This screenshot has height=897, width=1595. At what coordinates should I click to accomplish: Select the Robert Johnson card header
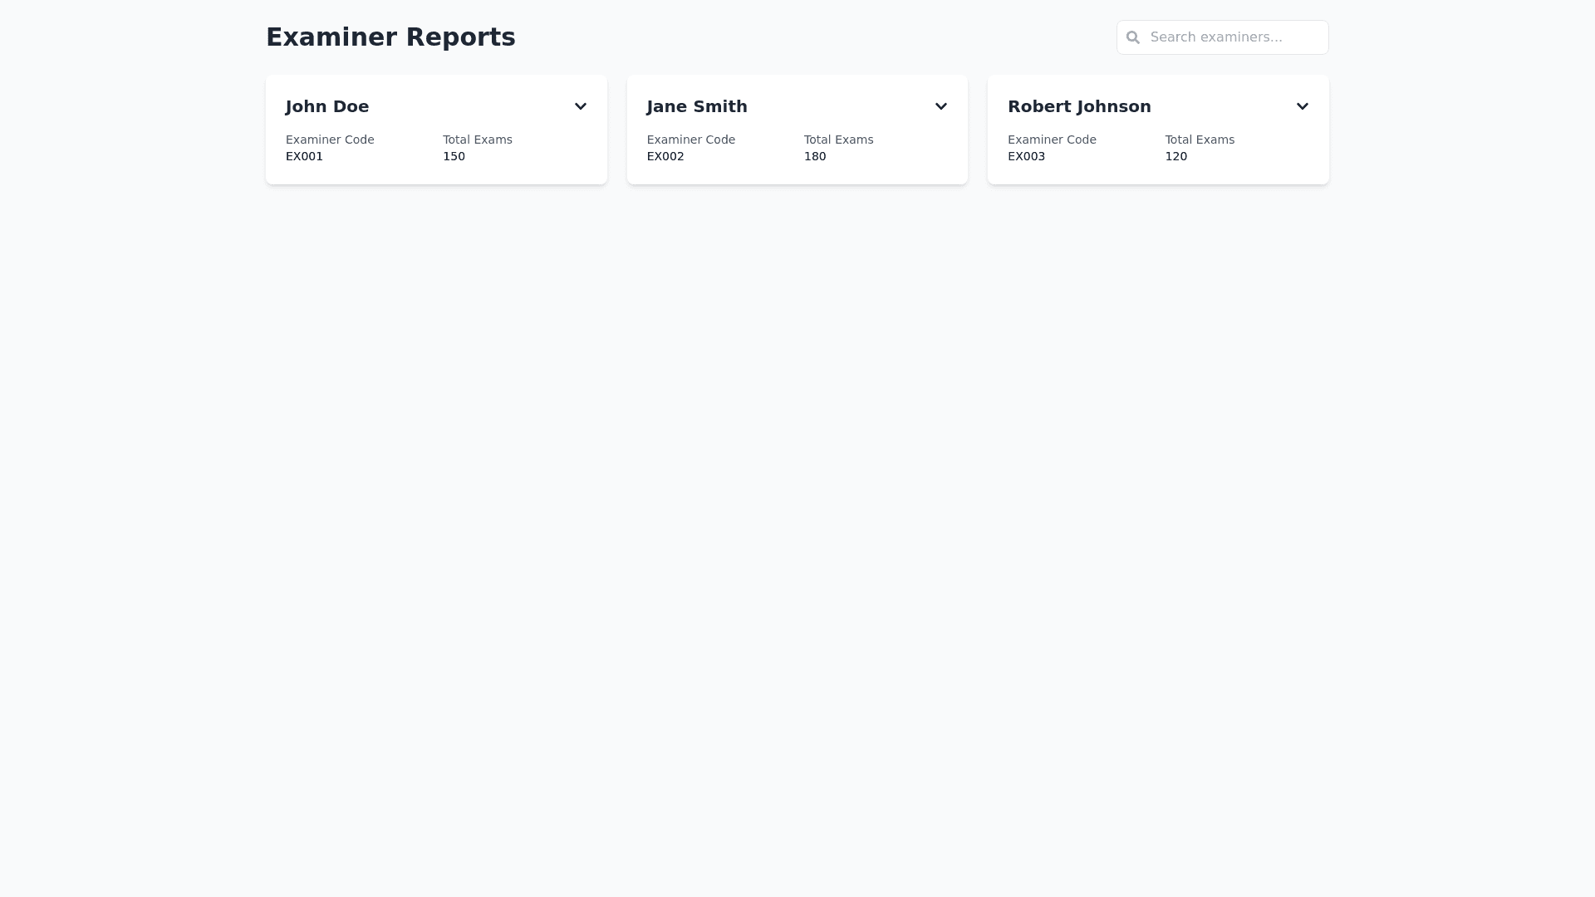click(1079, 106)
